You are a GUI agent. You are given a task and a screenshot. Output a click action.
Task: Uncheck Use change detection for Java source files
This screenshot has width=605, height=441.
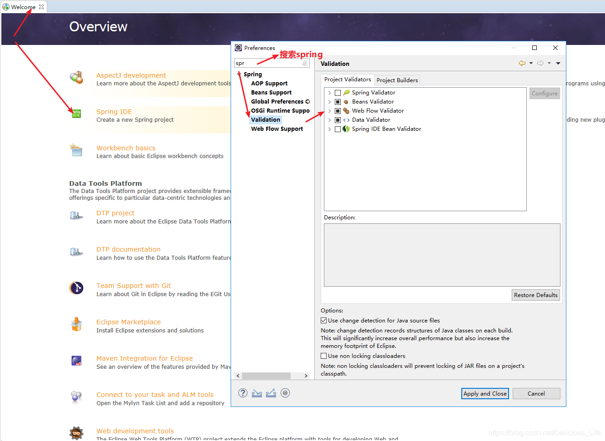[324, 321]
